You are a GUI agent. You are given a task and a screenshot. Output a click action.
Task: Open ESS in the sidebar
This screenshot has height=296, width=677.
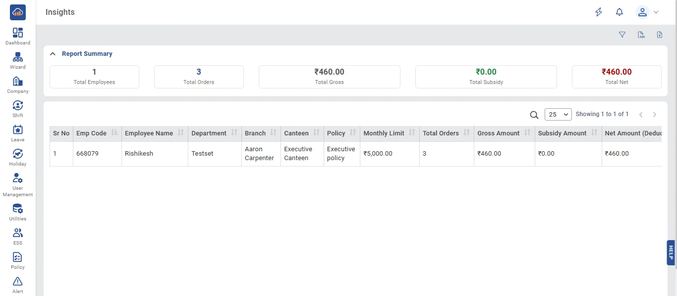pyautogui.click(x=18, y=237)
